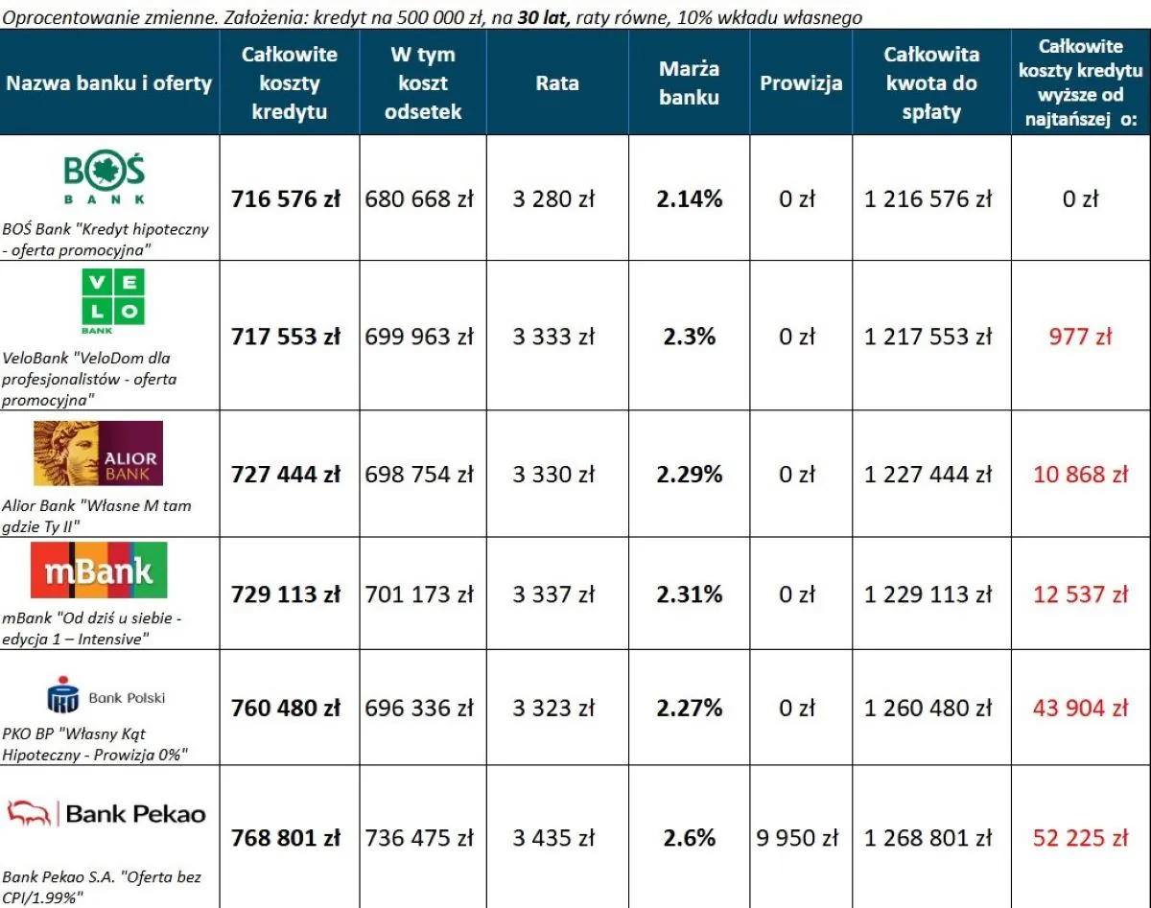Click BOŚ Bank offer name text
The height and width of the screenshot is (908, 1151).
106,240
